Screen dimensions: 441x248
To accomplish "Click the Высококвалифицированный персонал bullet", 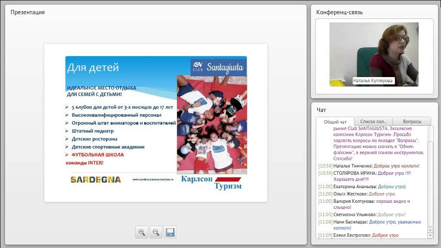I will pos(113,115).
